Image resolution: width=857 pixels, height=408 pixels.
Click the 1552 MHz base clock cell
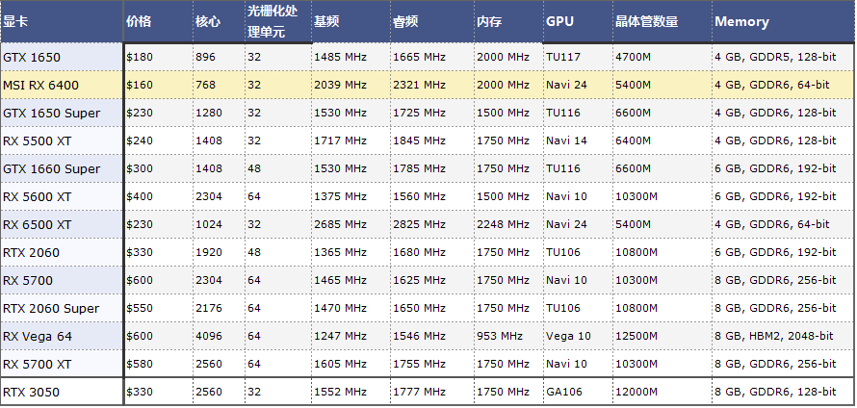coord(351,392)
